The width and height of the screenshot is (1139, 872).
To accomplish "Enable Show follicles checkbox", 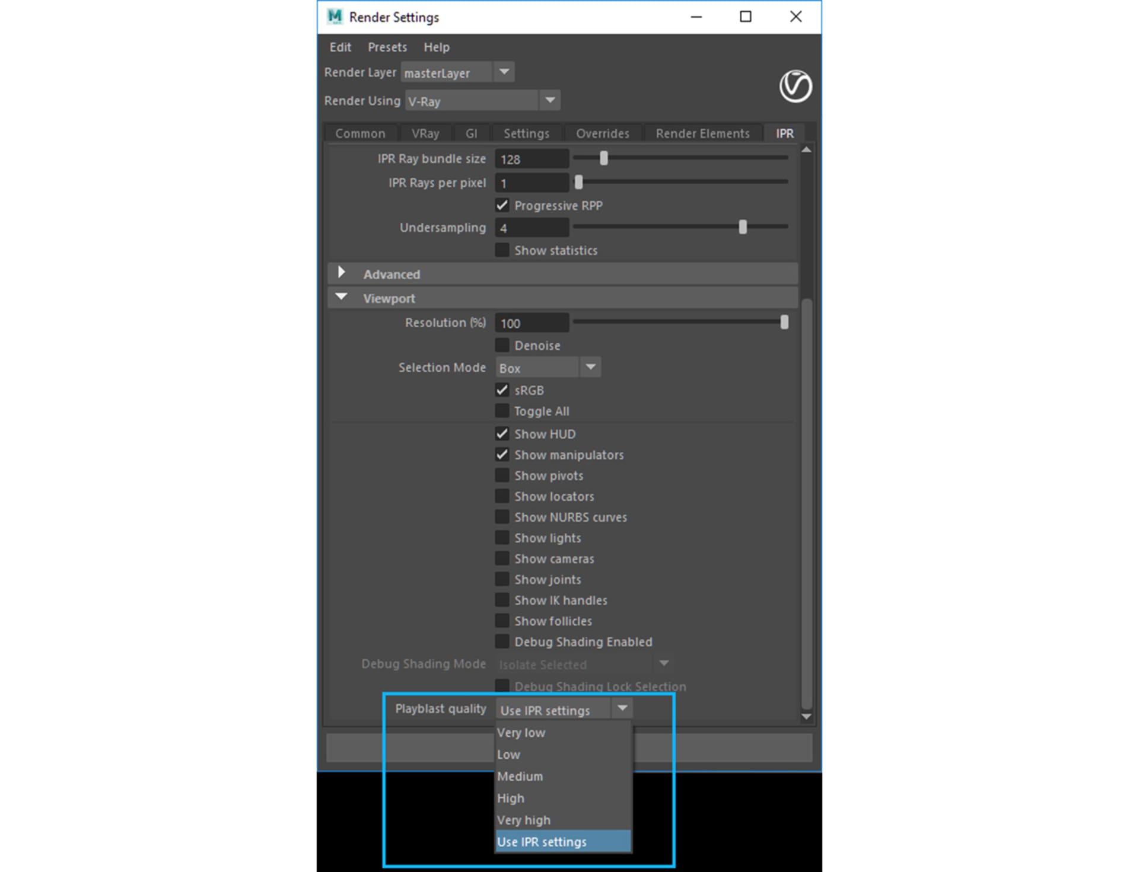I will [502, 621].
